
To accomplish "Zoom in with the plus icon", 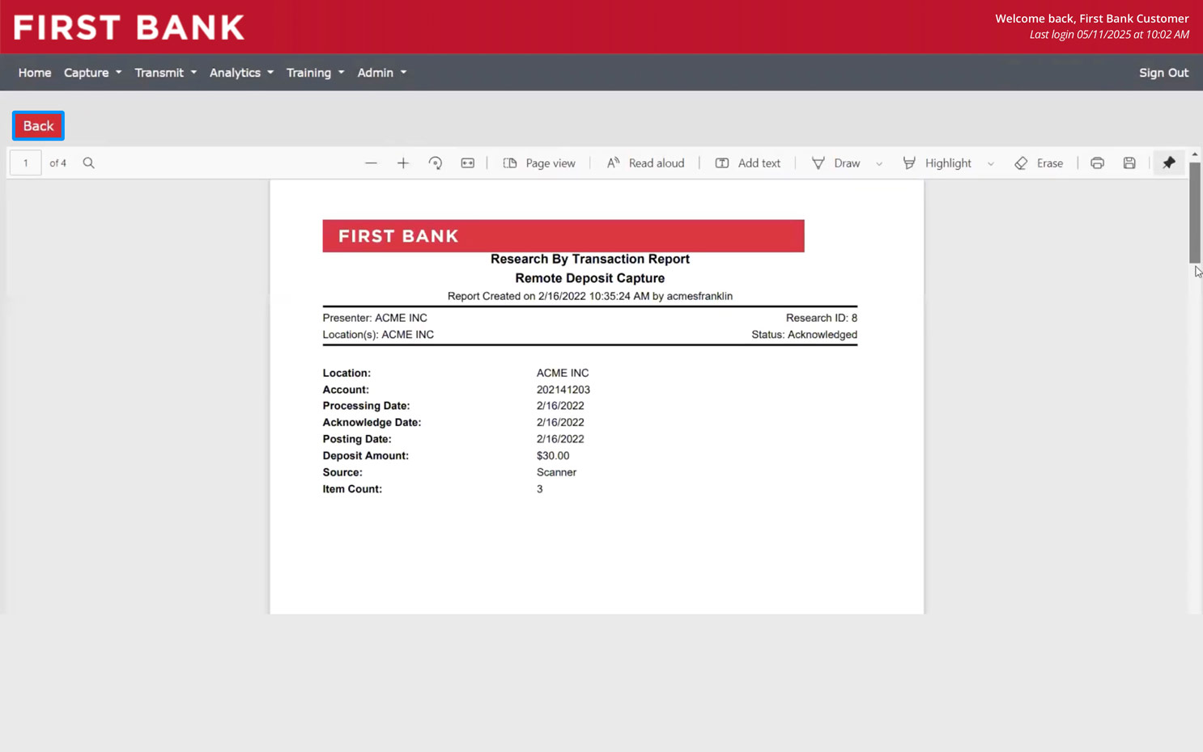I will [x=403, y=163].
